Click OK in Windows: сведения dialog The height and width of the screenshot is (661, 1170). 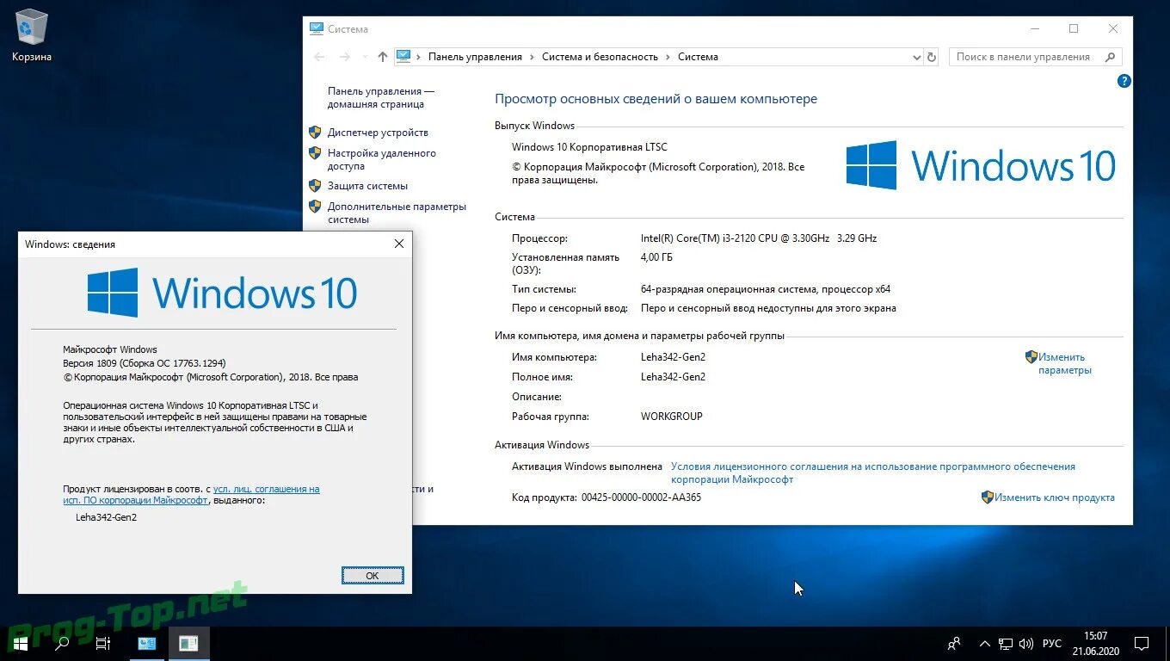coord(373,576)
